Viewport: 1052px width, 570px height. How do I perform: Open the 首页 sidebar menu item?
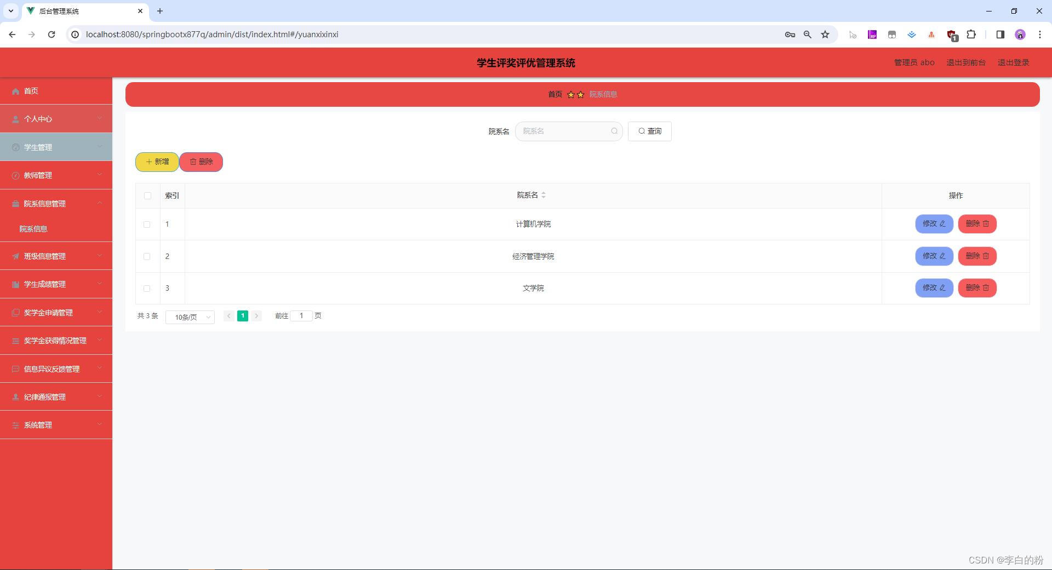[56, 91]
